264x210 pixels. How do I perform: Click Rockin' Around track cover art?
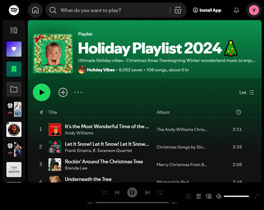[55, 164]
